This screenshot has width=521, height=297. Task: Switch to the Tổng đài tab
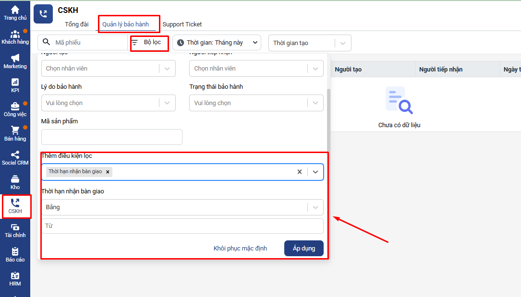77,24
